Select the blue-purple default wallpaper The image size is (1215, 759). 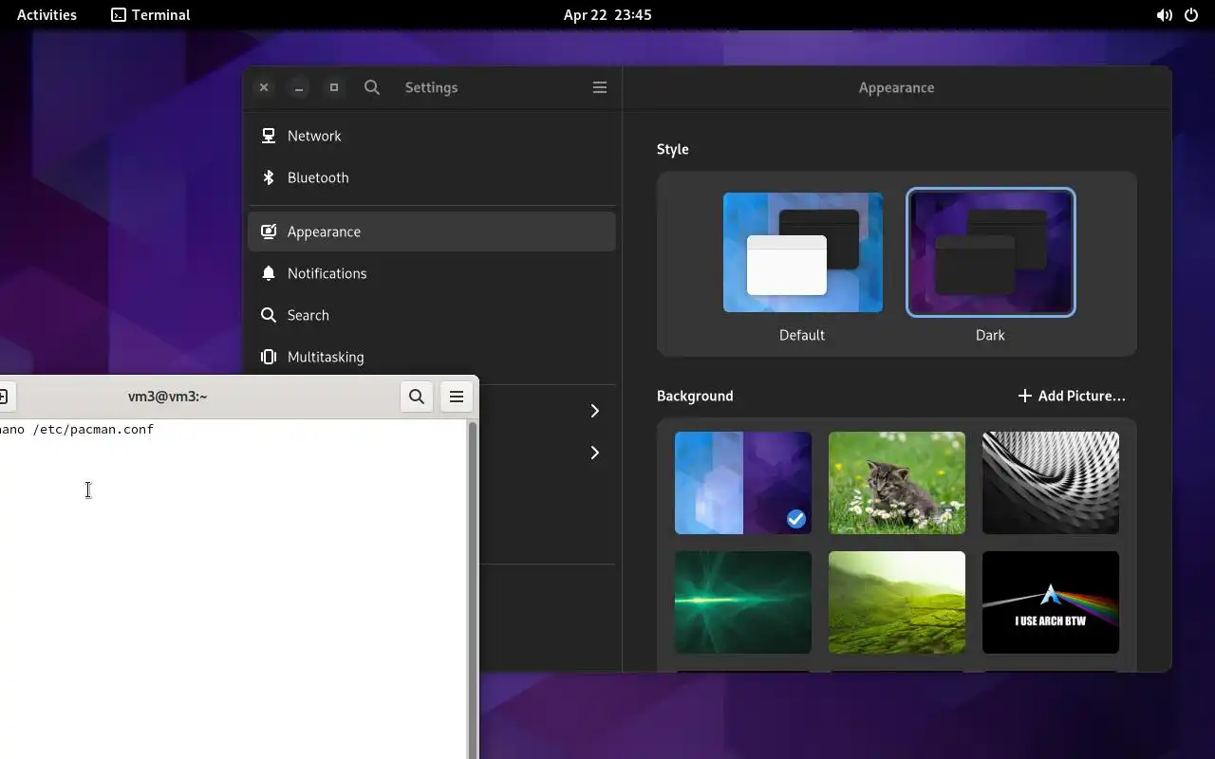point(743,483)
